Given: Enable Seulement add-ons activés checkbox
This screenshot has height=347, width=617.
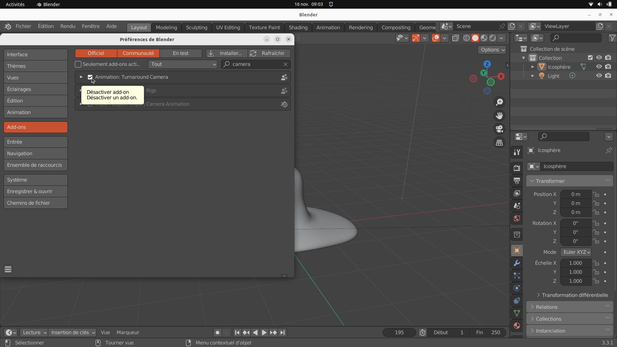Looking at the screenshot, I should point(78,64).
